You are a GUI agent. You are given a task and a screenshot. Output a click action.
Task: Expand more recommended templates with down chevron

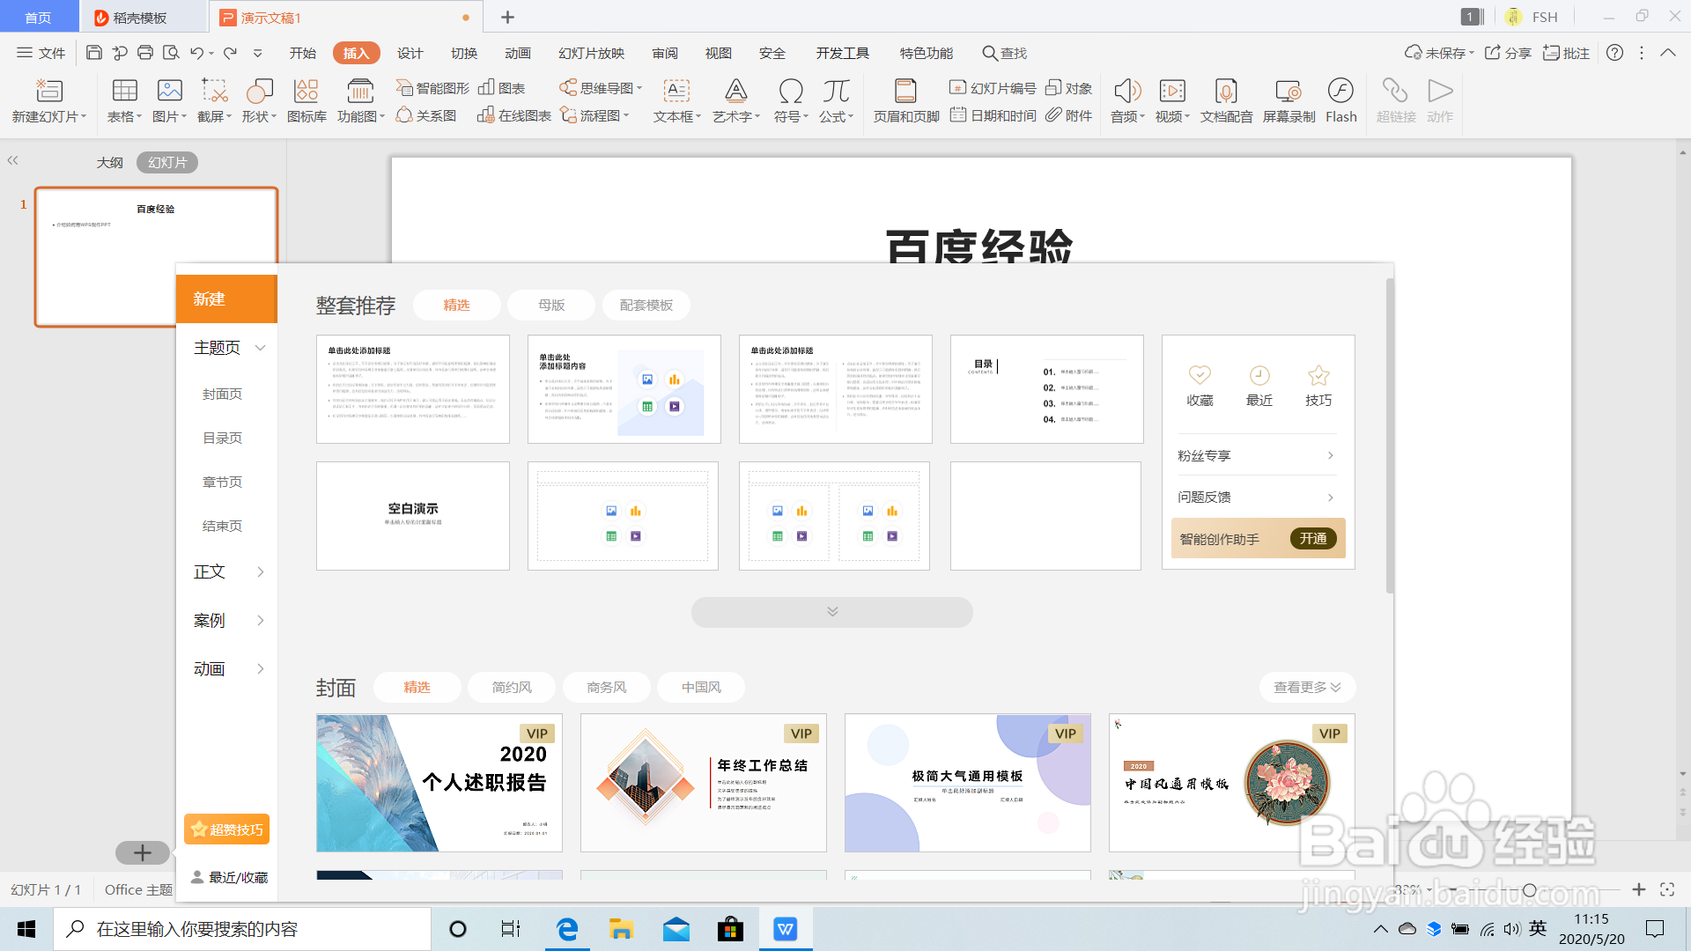832,612
